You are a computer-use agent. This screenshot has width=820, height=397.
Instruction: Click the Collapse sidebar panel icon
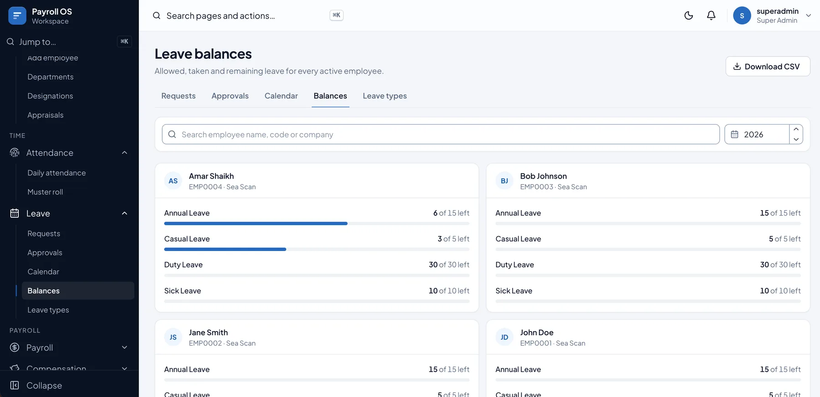click(15, 385)
